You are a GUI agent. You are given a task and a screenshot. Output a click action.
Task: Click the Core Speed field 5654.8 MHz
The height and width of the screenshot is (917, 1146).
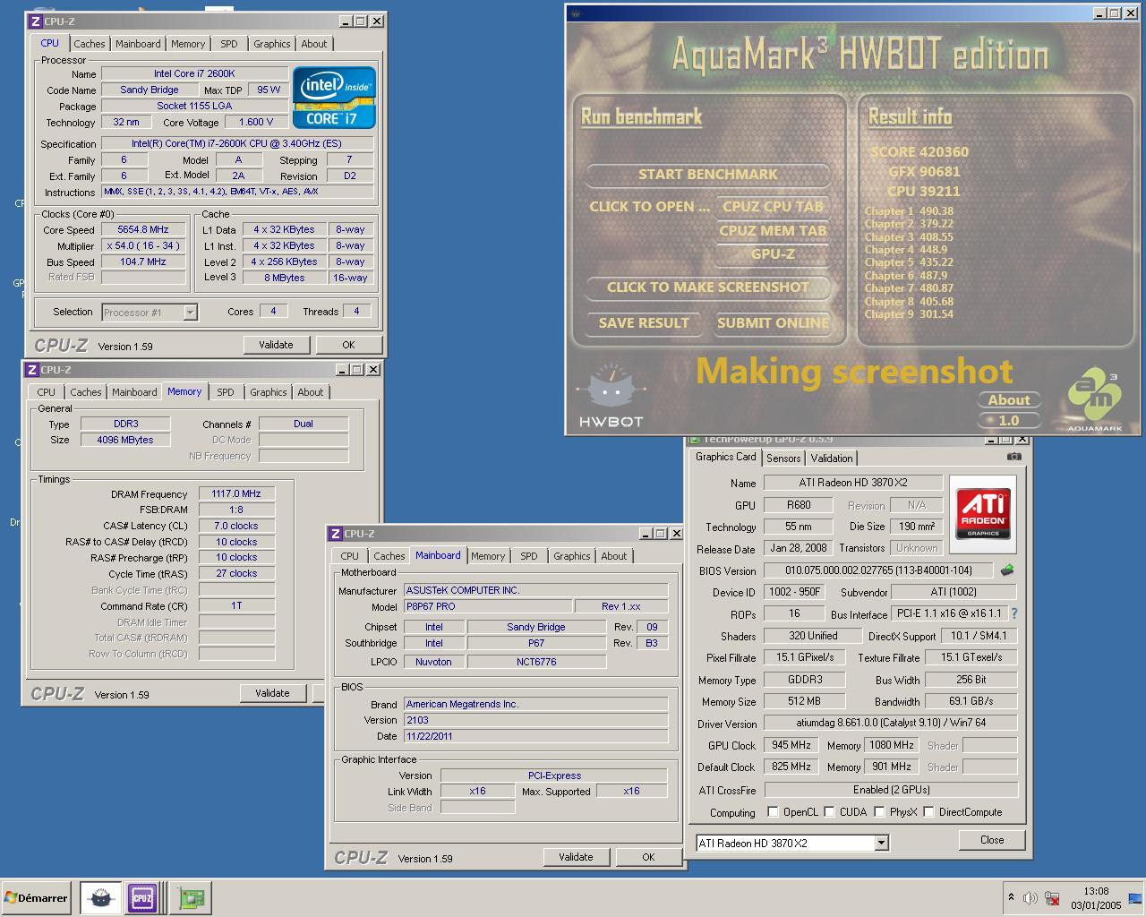click(143, 229)
